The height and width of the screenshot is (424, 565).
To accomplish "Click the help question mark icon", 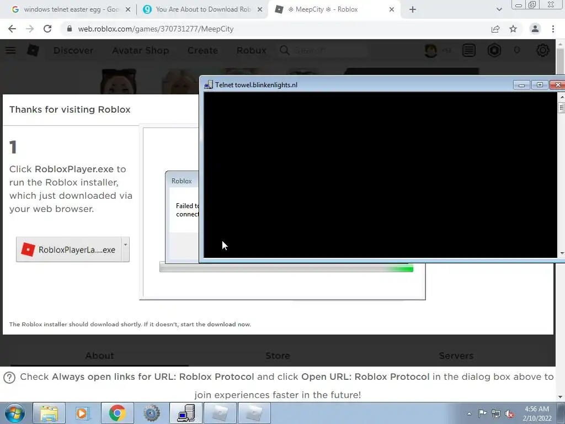I will [9, 378].
